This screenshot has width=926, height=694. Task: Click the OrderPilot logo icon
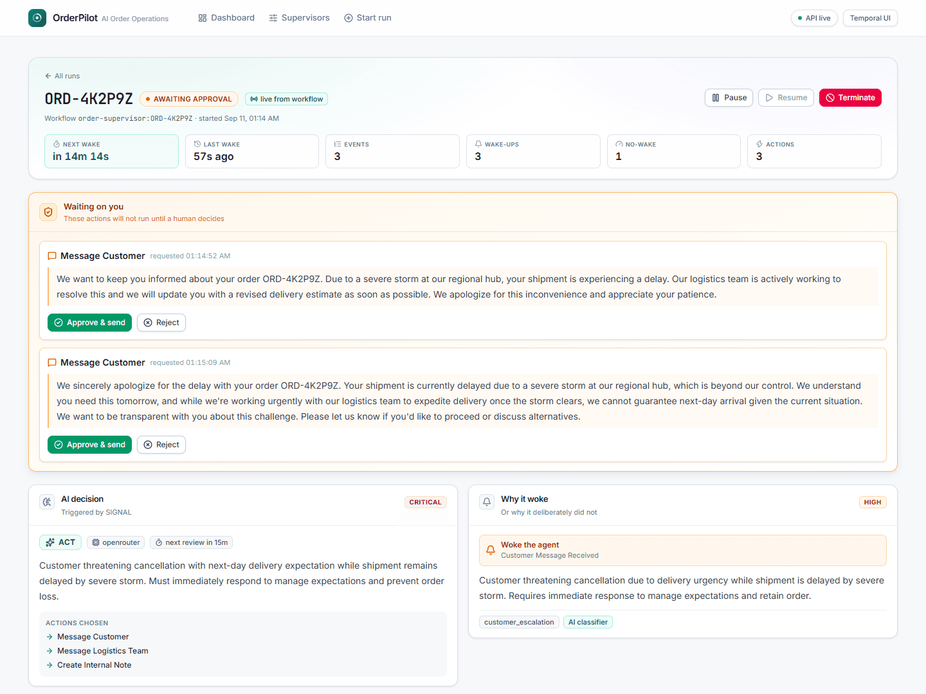click(37, 18)
